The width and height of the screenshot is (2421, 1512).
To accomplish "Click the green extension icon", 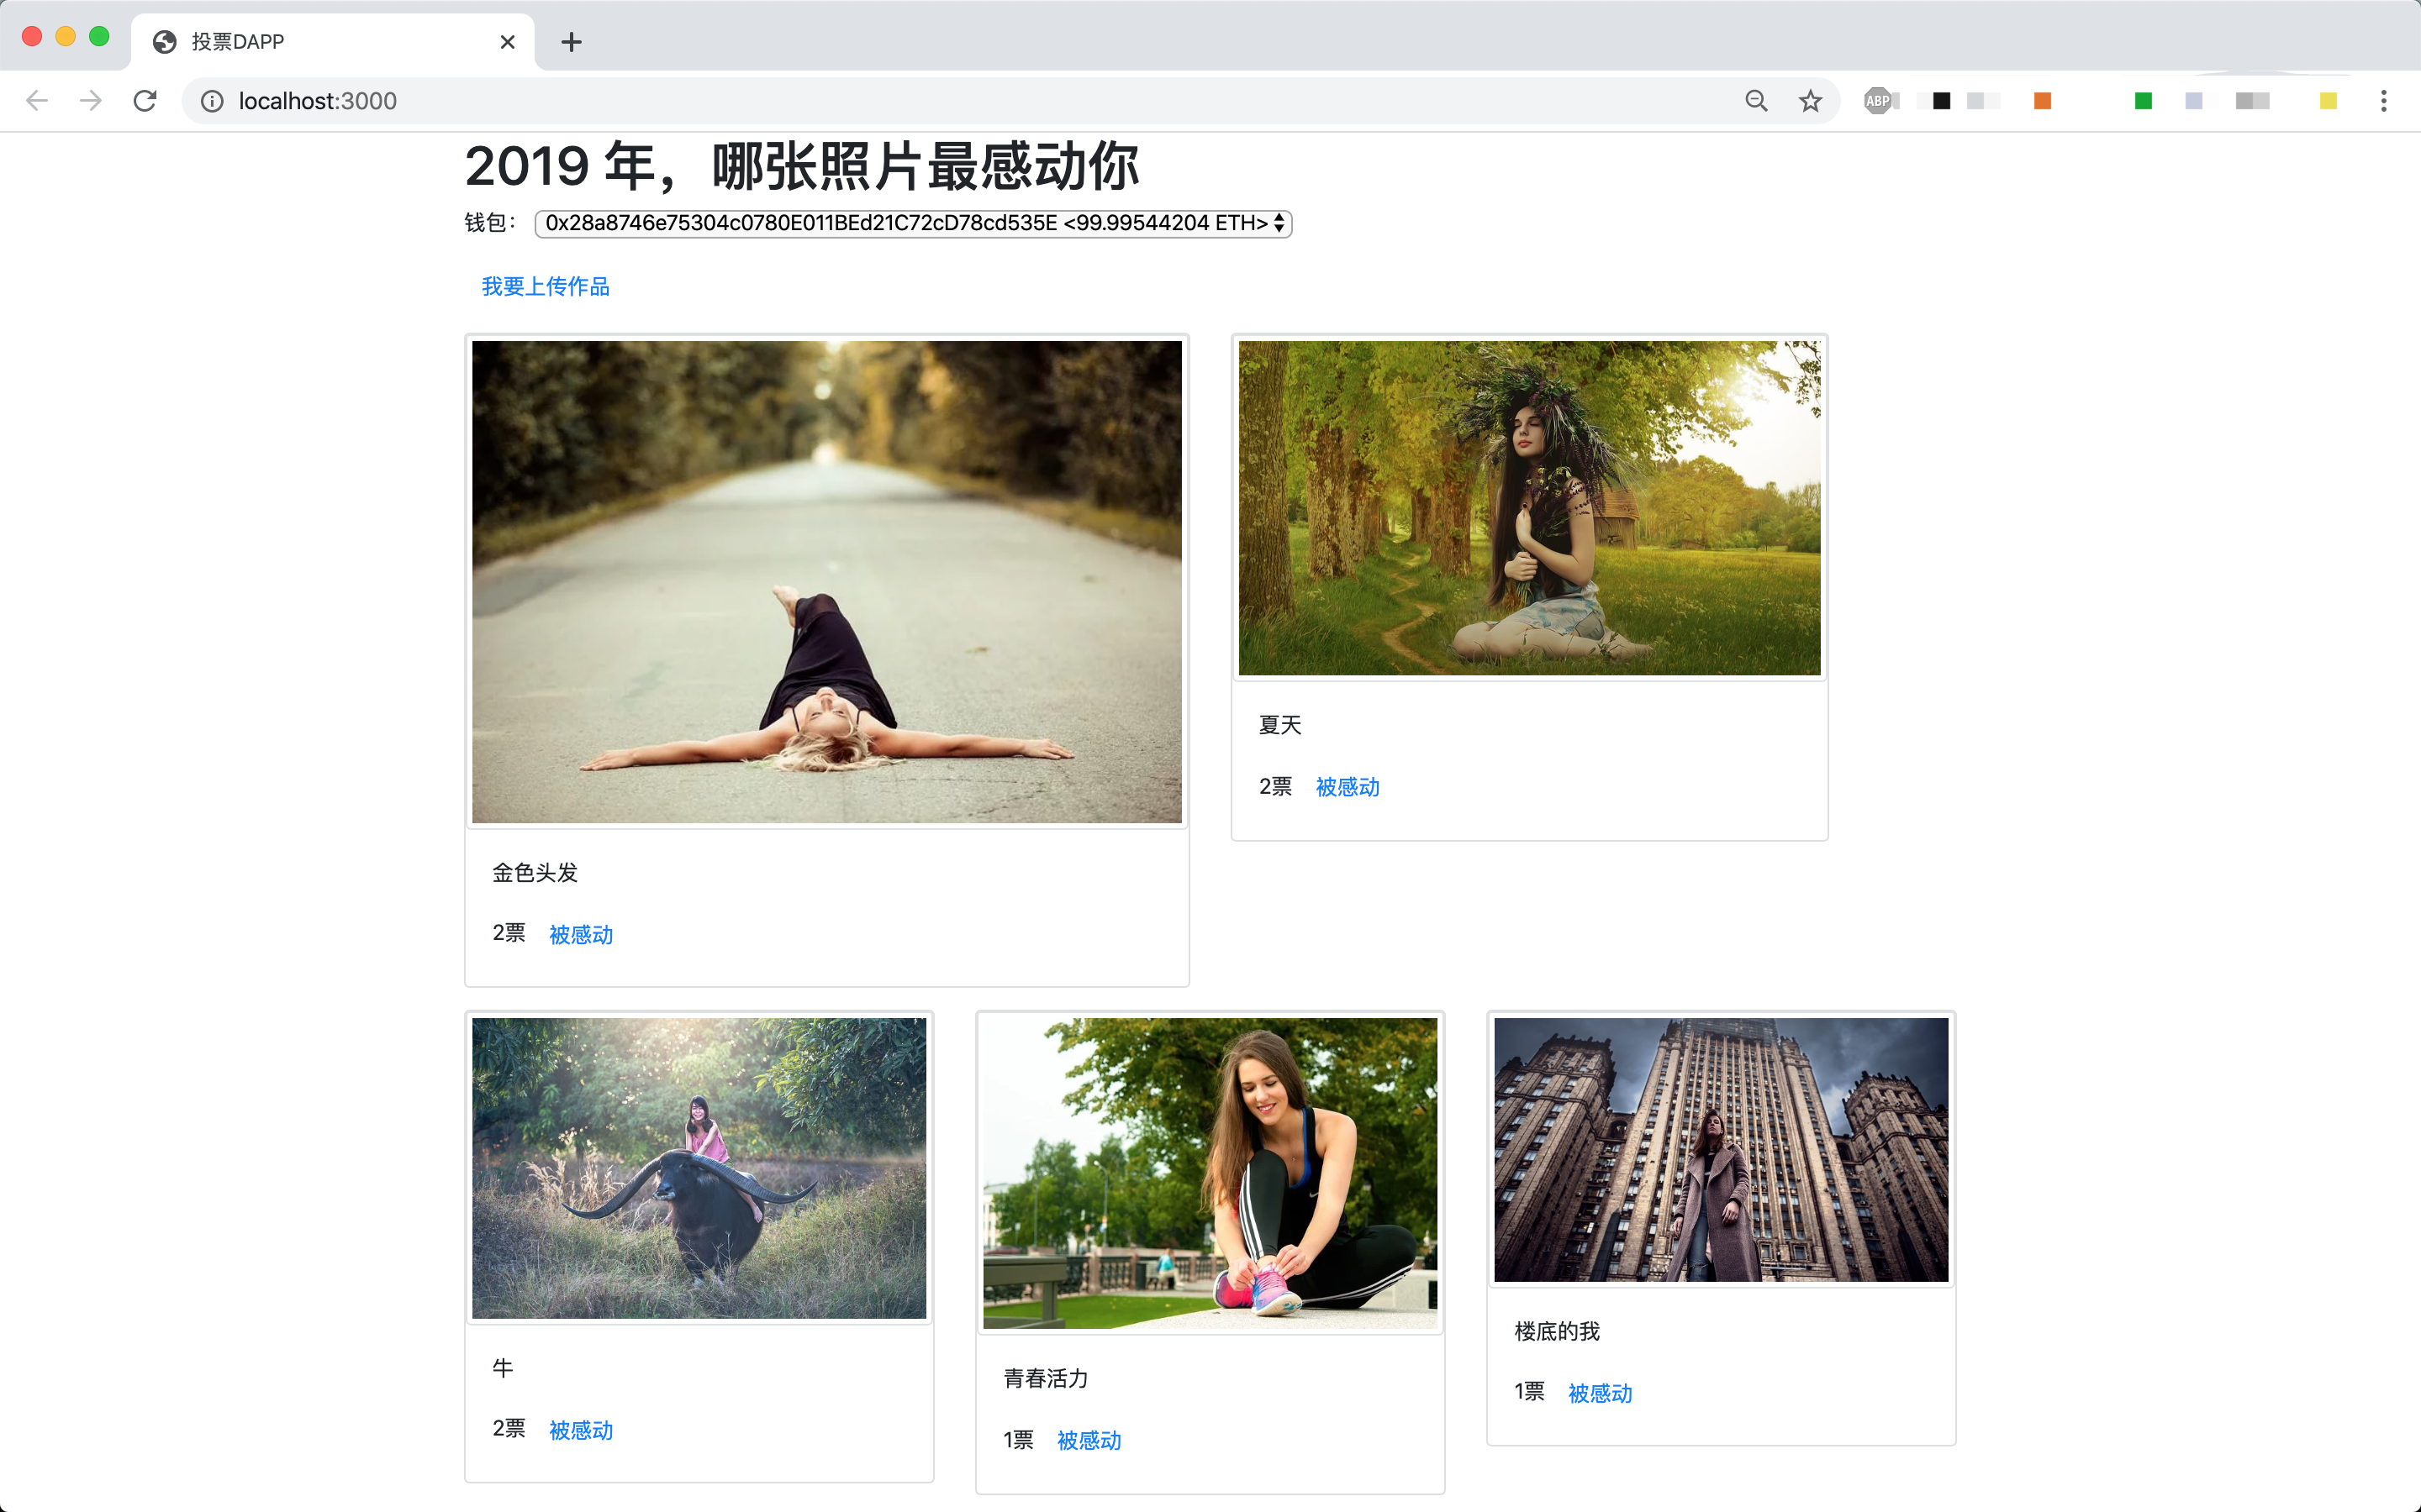I will pos(2143,101).
